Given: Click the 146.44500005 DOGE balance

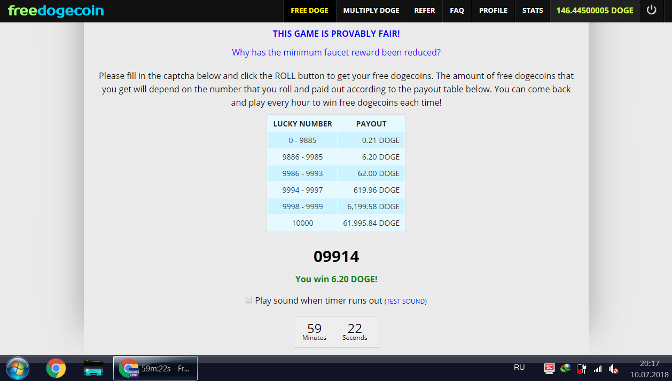Looking at the screenshot, I should (x=595, y=11).
